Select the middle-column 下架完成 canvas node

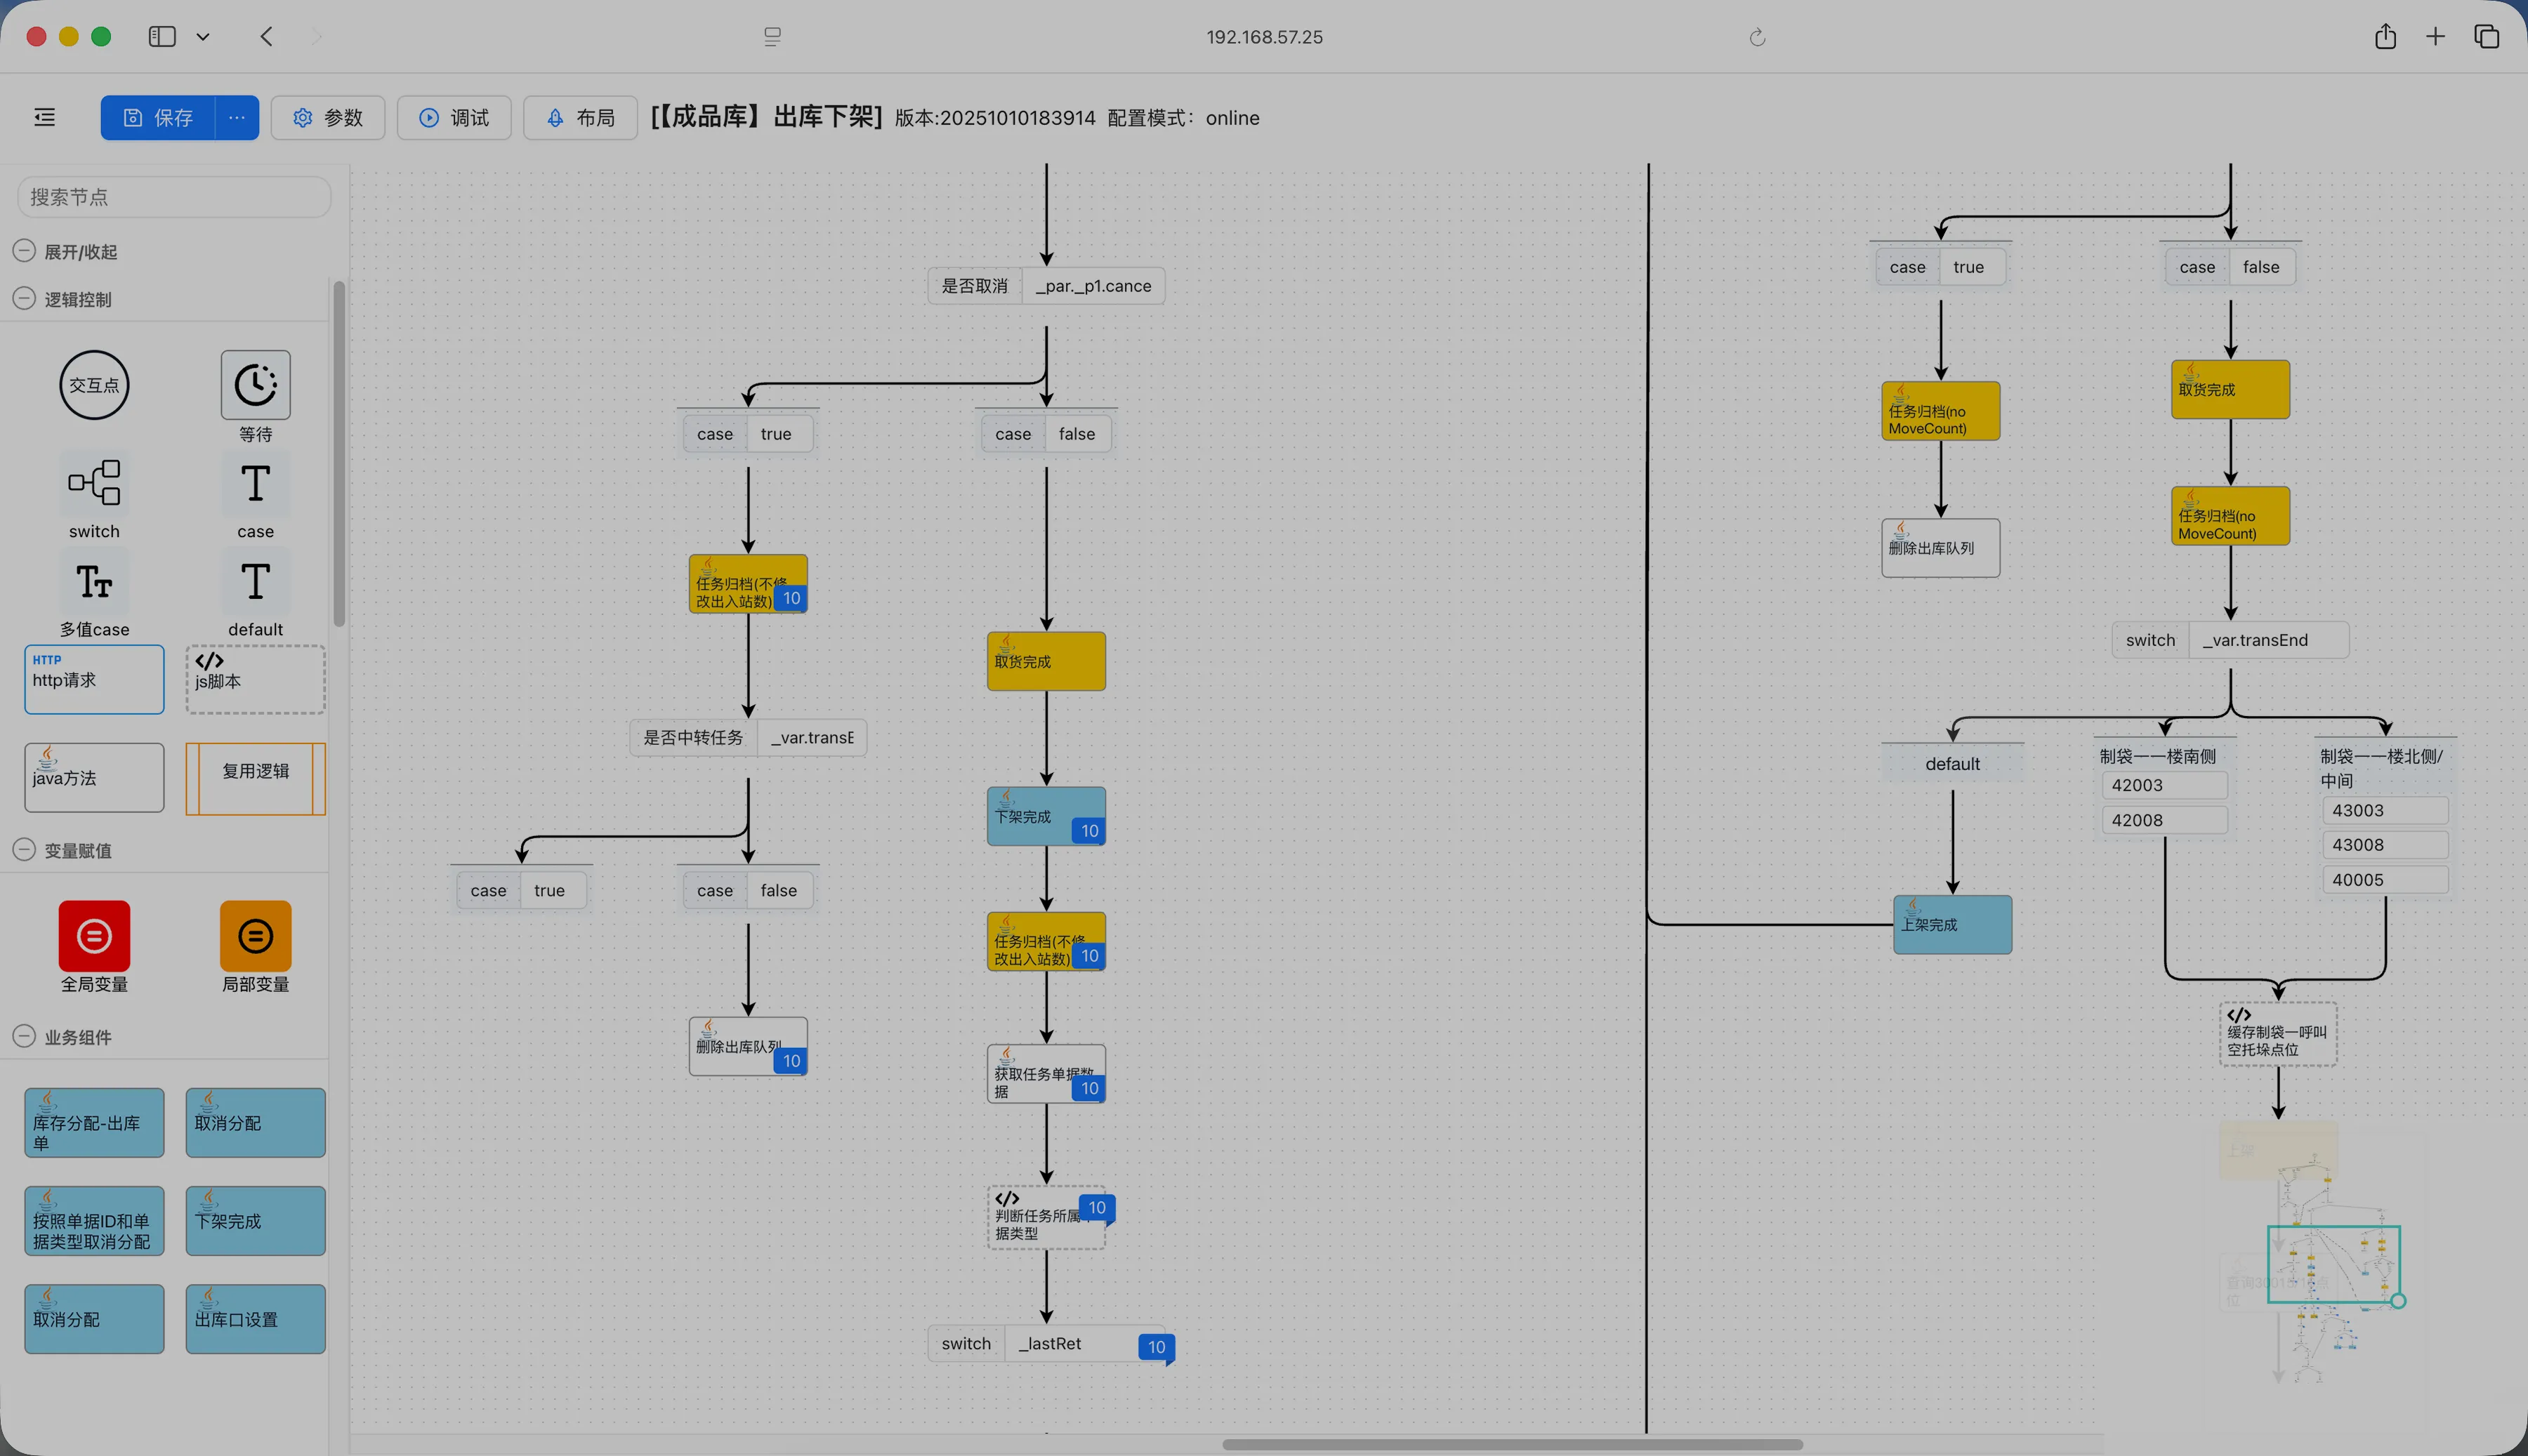tap(1046, 817)
